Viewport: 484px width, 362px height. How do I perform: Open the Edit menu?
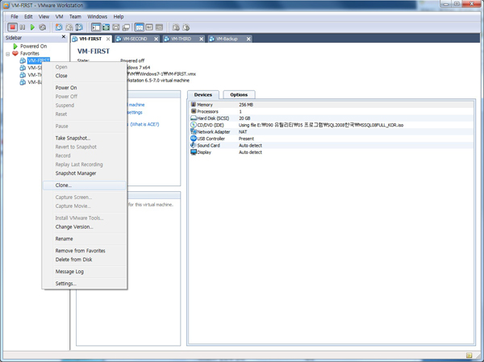(28, 17)
